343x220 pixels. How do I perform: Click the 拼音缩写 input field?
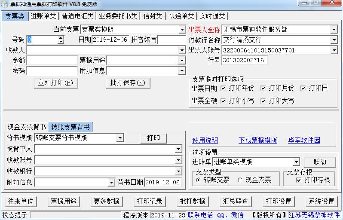(x=171, y=40)
